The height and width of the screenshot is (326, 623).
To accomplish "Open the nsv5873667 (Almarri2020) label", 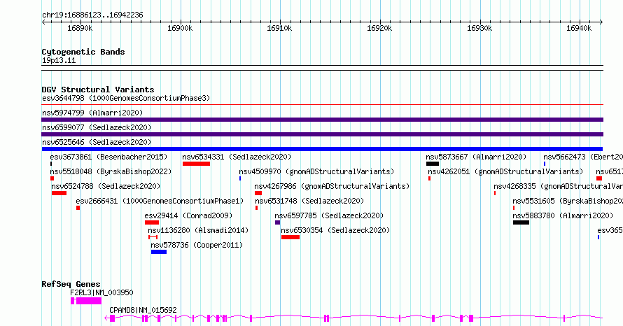I will tap(476, 157).
